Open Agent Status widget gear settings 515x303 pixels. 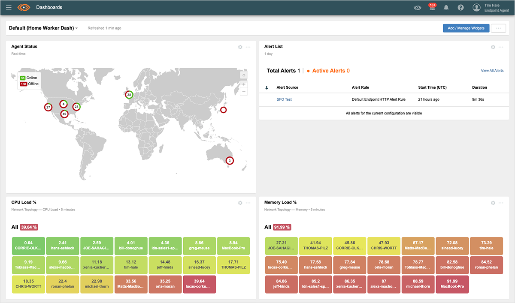(x=240, y=47)
